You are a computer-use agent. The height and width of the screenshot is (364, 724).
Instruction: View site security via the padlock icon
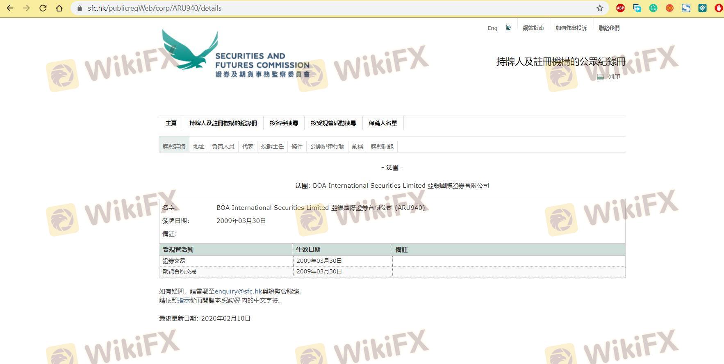[80, 8]
